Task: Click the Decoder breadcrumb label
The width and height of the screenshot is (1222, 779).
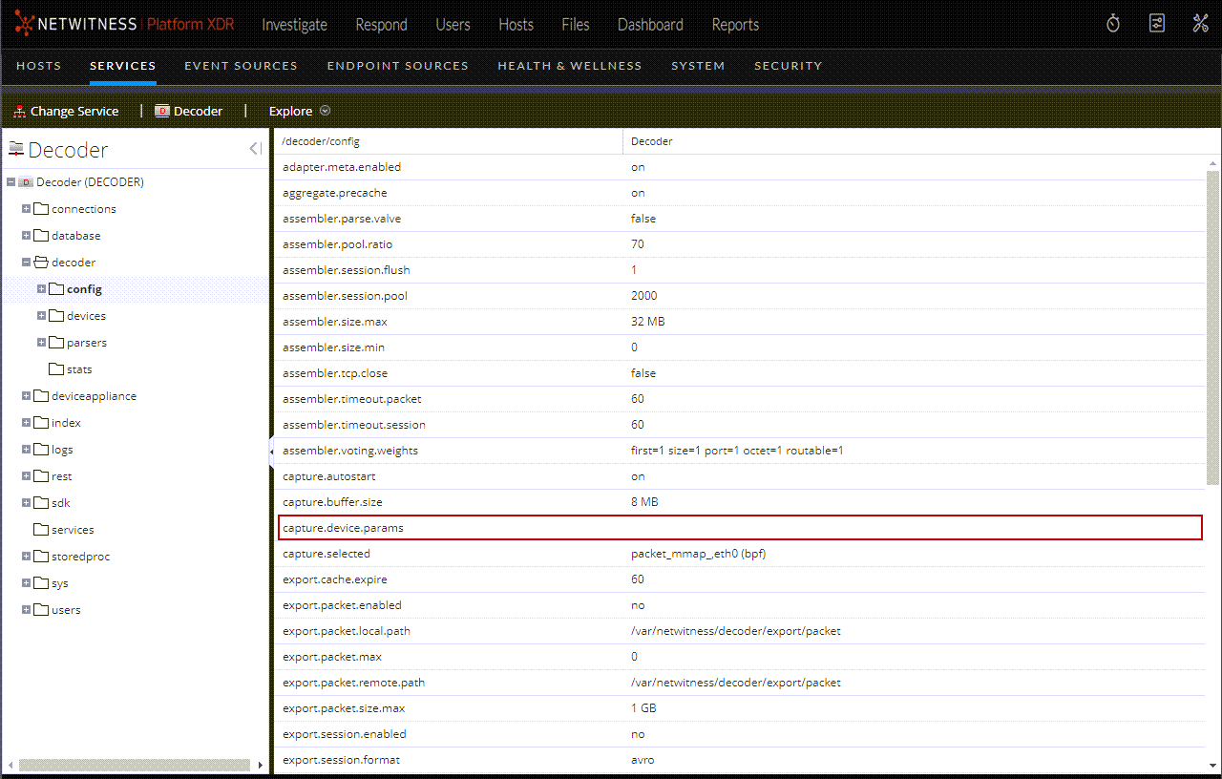Action: pos(198,110)
